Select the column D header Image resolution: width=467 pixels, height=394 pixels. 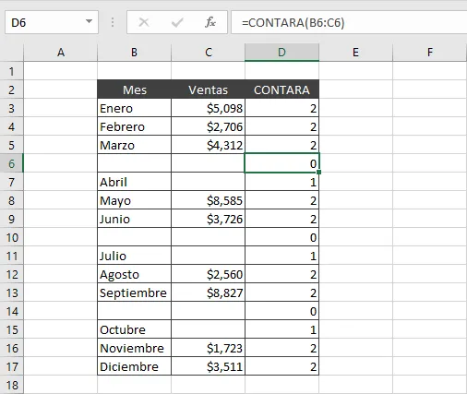point(281,53)
